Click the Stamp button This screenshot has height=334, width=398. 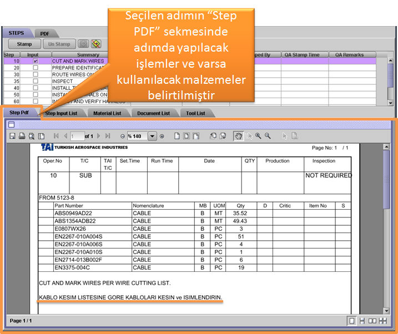[x=24, y=44]
